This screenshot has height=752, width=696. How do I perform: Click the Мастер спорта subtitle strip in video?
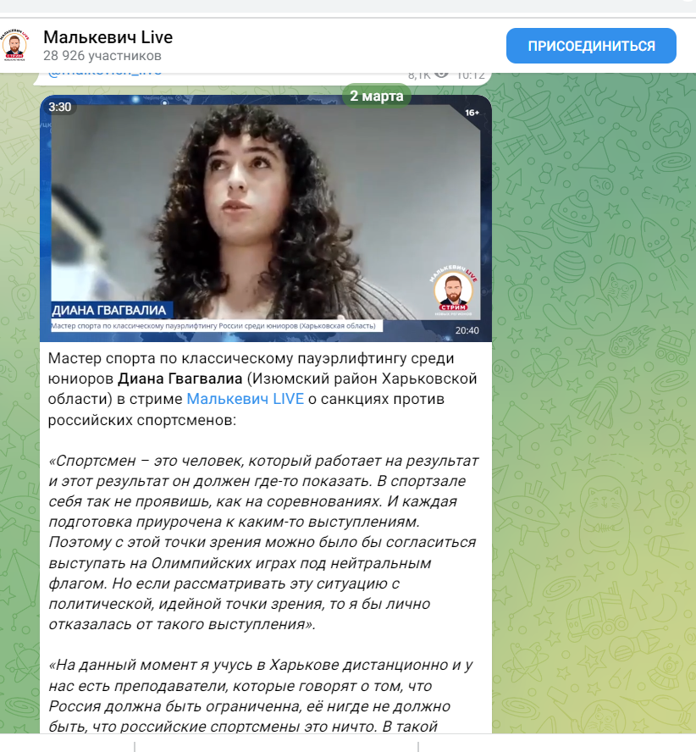pyautogui.click(x=213, y=326)
